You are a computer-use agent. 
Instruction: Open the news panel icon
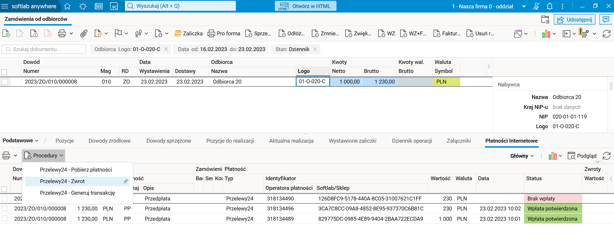point(99,6)
